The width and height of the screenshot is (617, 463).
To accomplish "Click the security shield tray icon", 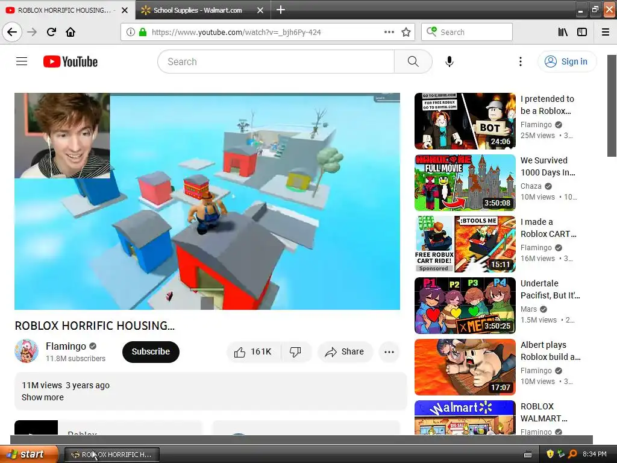I will pyautogui.click(x=550, y=454).
